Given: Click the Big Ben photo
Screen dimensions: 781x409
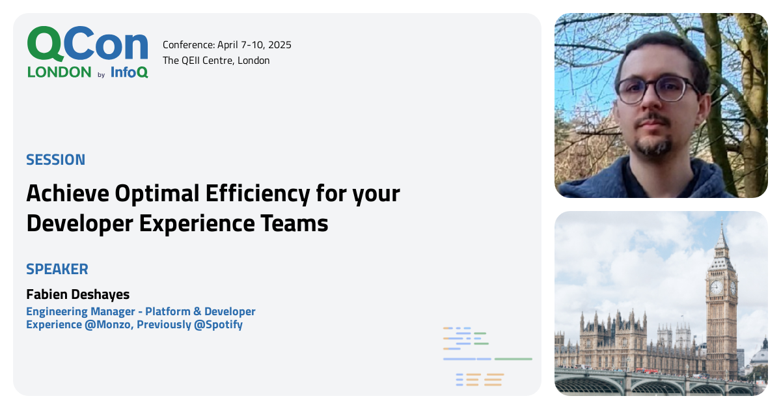Looking at the screenshot, I should (661, 303).
